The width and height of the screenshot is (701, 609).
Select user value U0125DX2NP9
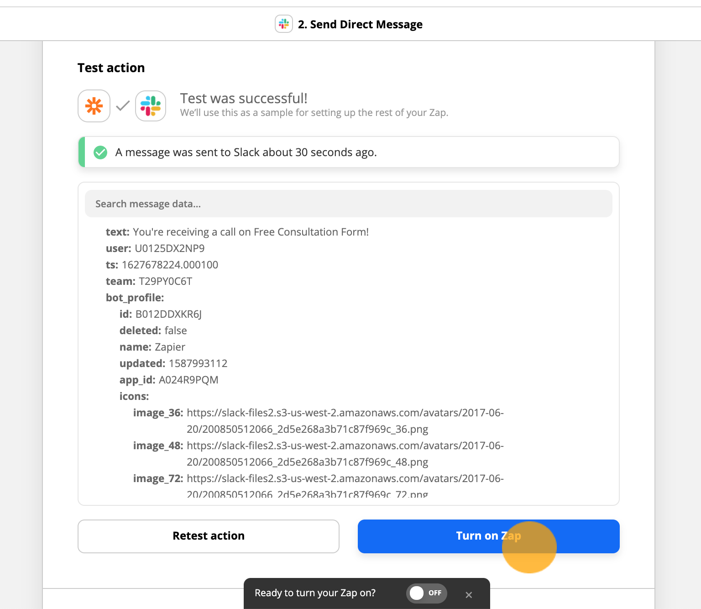pyautogui.click(x=170, y=248)
